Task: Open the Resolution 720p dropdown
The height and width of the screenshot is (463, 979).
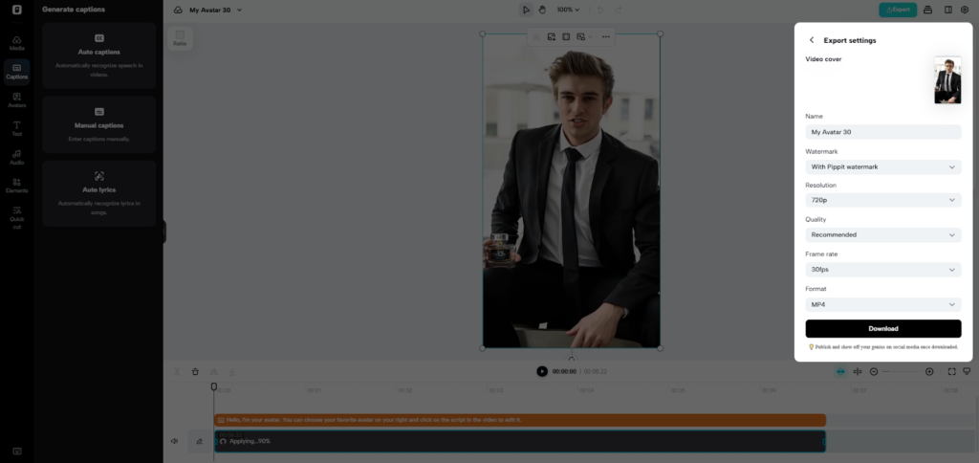Action: point(882,200)
